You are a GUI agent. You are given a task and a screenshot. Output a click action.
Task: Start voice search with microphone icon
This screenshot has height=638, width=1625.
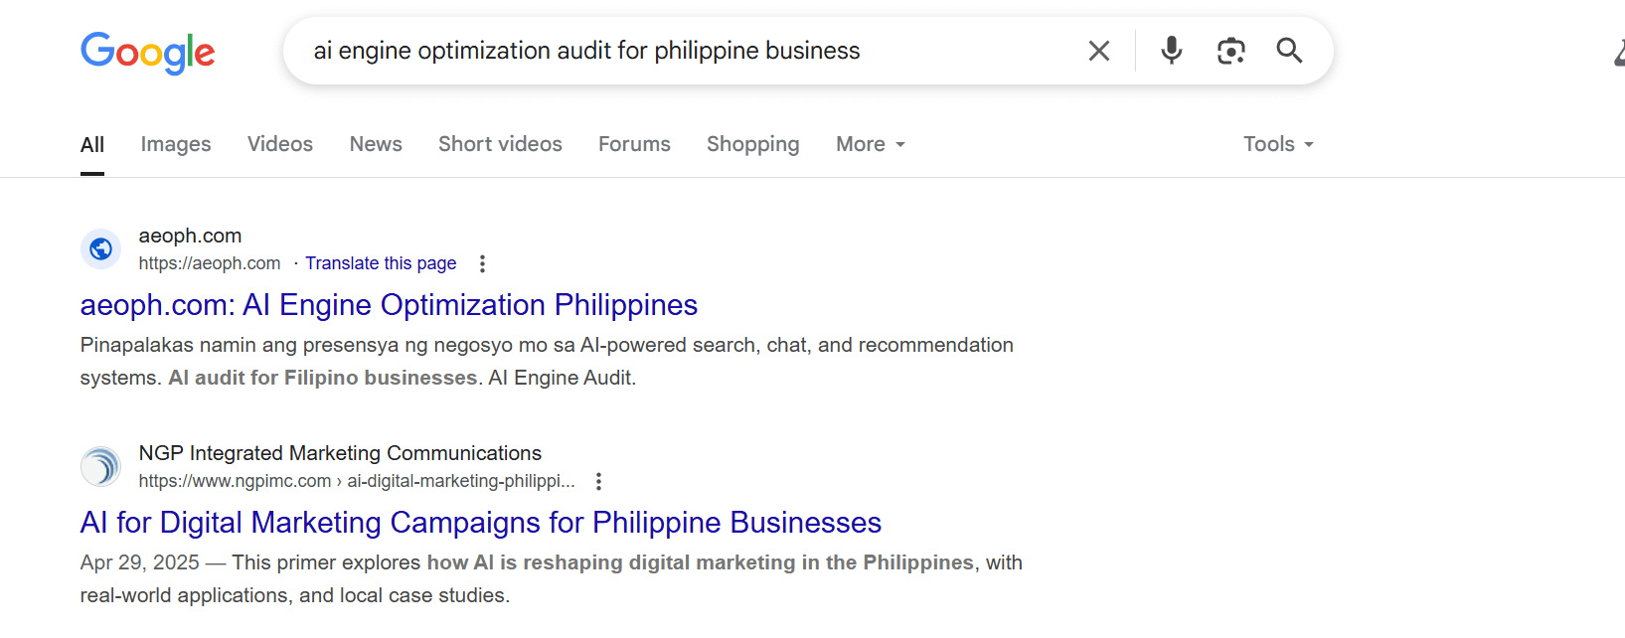1172,51
